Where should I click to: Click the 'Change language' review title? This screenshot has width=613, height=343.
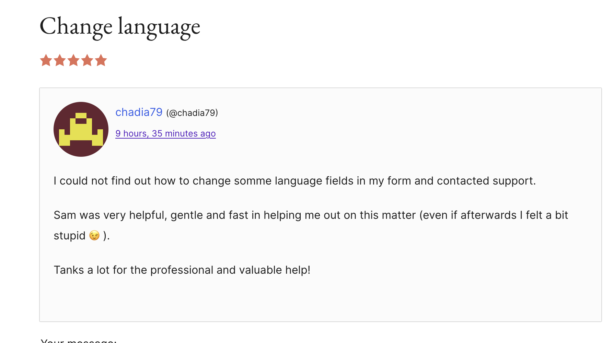click(x=120, y=26)
